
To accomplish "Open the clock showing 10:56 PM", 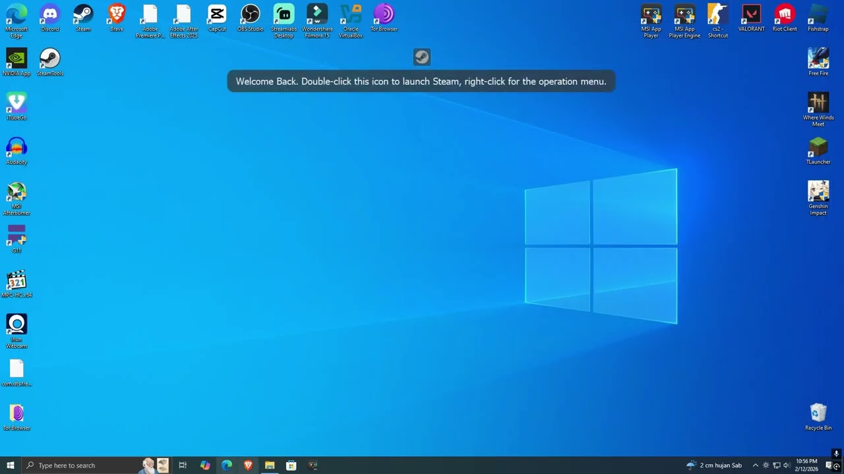I will pos(807,465).
